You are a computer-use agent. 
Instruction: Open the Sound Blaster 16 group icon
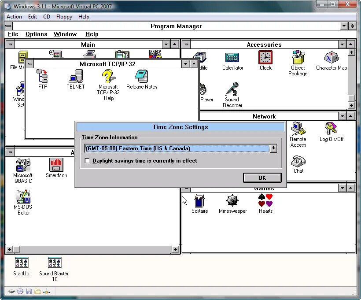(x=54, y=269)
